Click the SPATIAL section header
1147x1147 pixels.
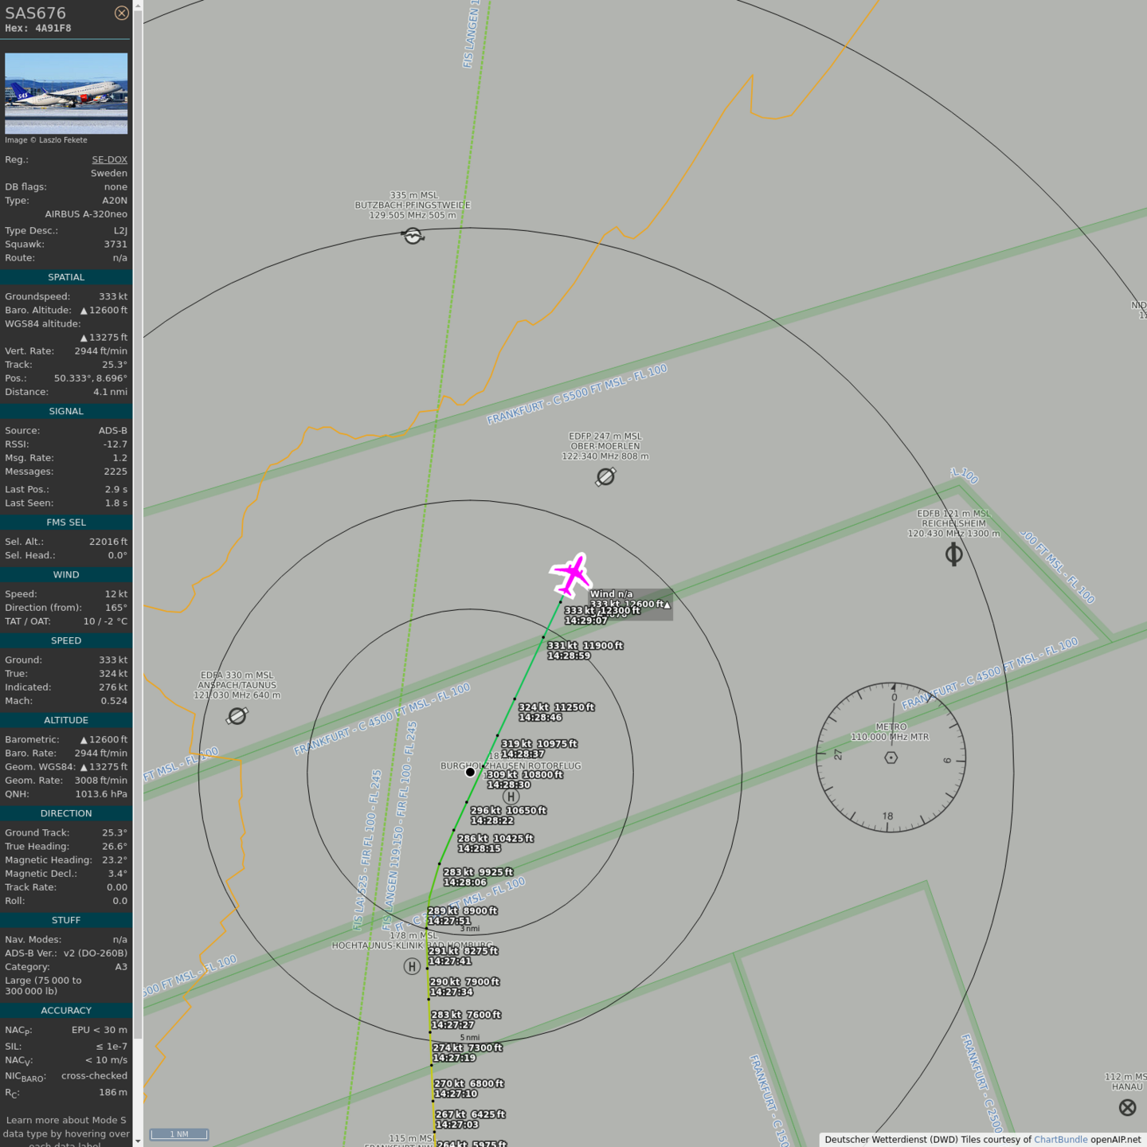(66, 277)
